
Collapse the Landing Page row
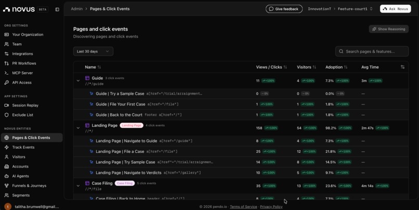[78, 128]
